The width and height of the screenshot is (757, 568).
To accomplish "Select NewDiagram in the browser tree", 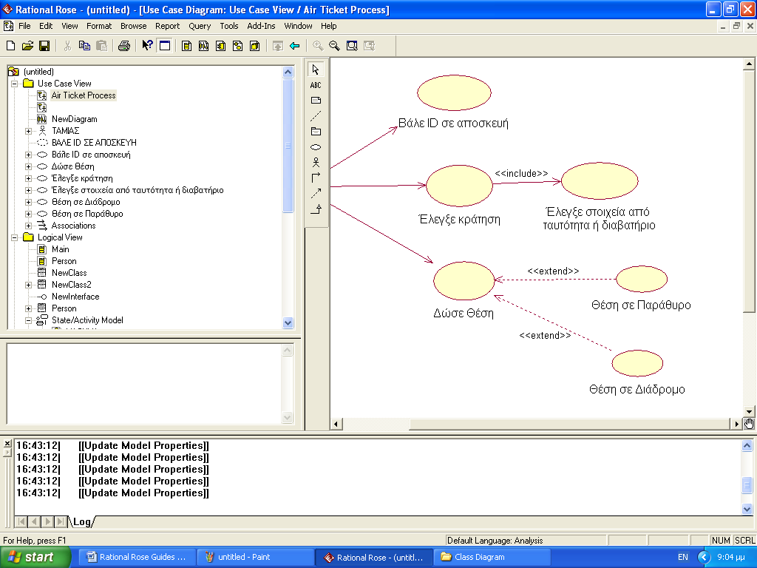I will tap(75, 119).
